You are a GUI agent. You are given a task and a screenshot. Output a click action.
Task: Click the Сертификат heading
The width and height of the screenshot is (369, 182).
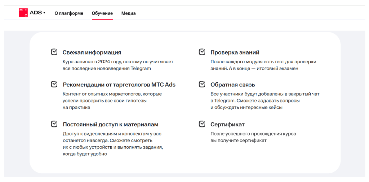click(x=228, y=124)
